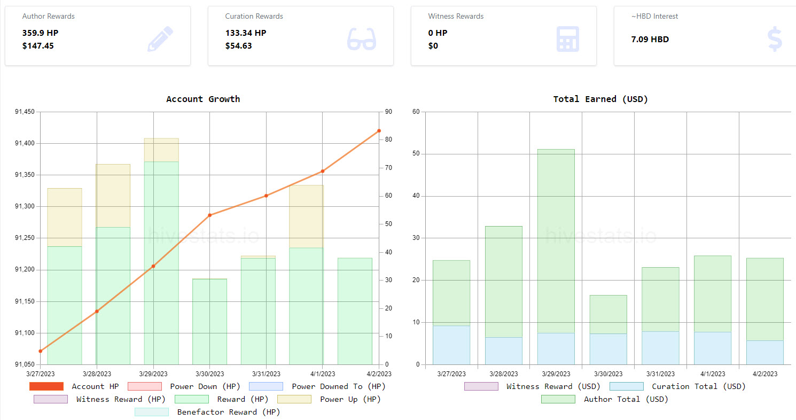The height and width of the screenshot is (420, 796).
Task: Click the Curation Rewards card heading
Action: (x=254, y=17)
